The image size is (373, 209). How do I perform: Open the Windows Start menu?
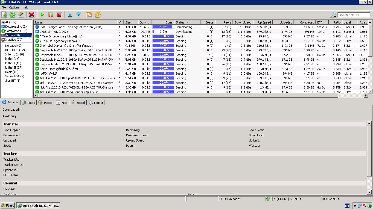click(8, 205)
